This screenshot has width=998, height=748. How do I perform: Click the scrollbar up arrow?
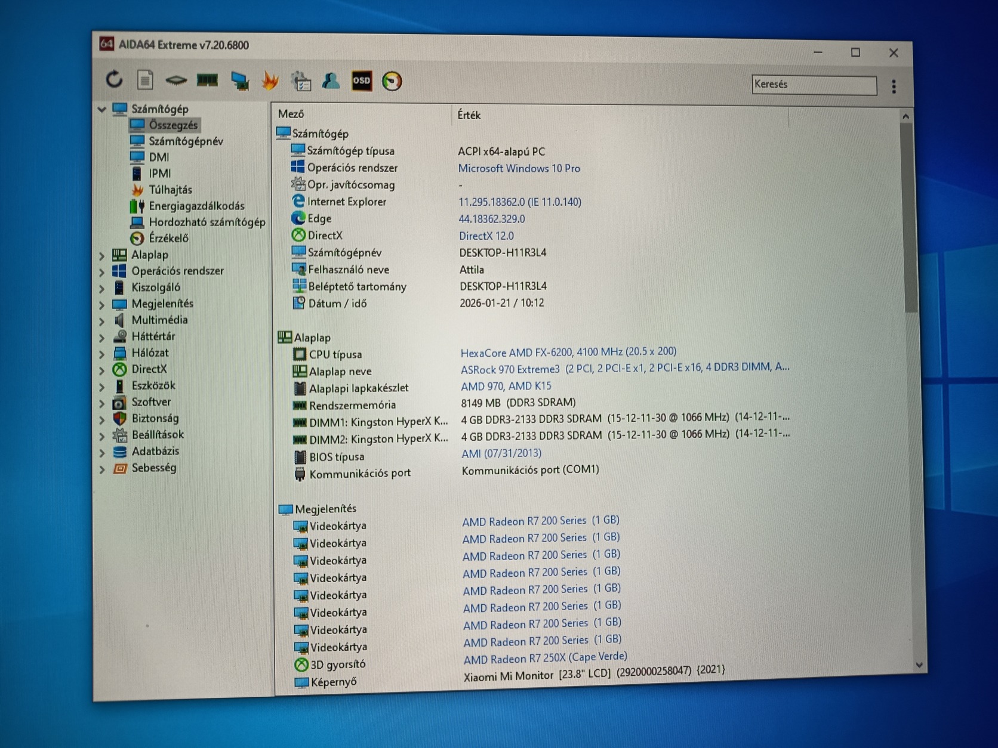coord(905,117)
